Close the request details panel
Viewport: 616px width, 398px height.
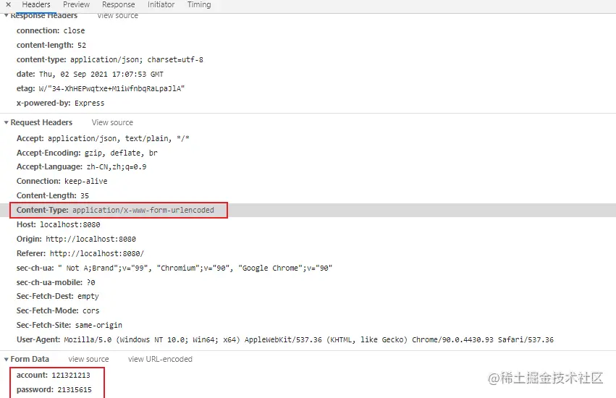pos(8,5)
